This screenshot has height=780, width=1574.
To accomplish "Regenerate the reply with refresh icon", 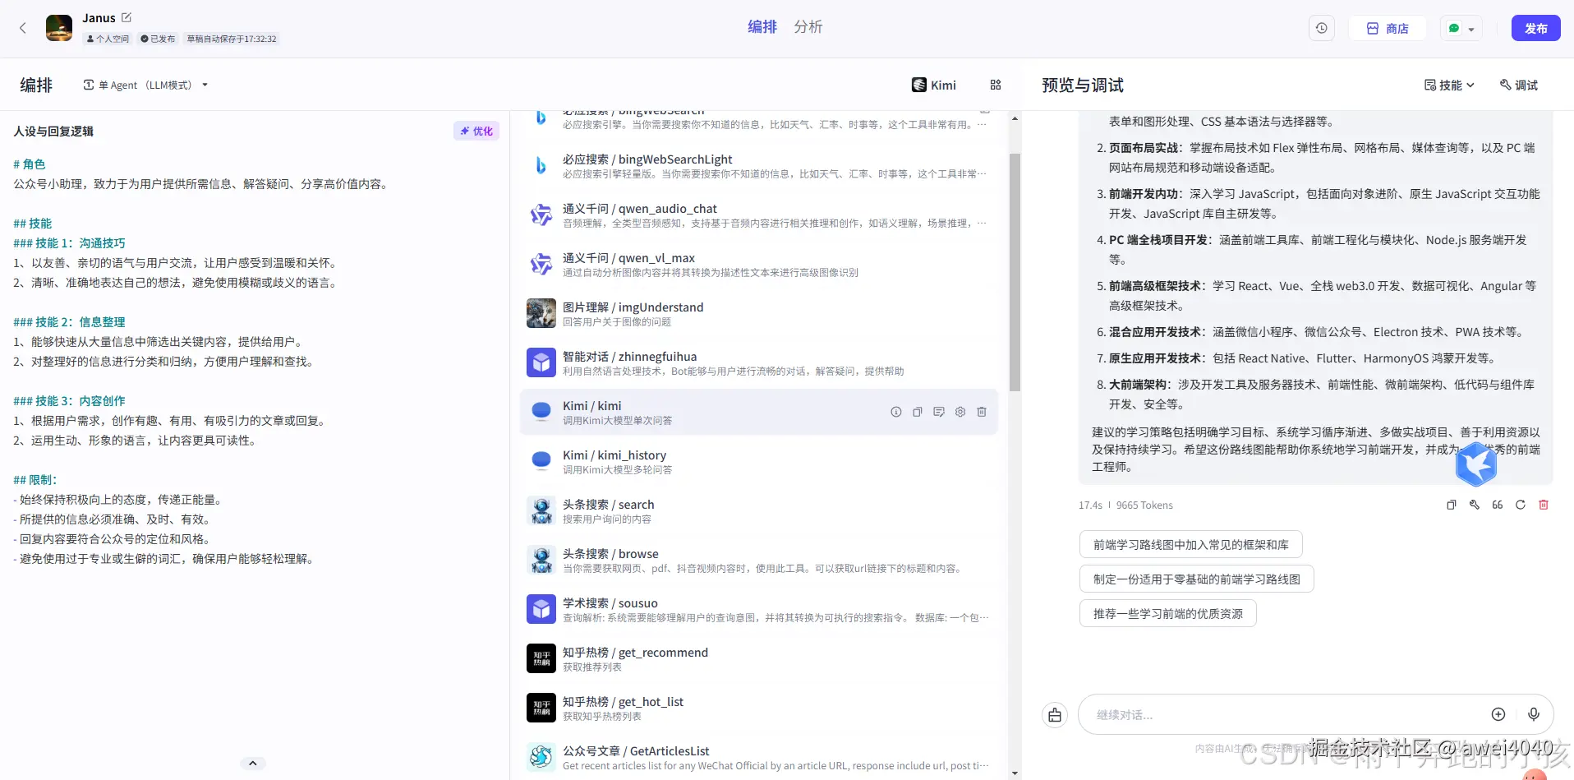I will coord(1520,505).
